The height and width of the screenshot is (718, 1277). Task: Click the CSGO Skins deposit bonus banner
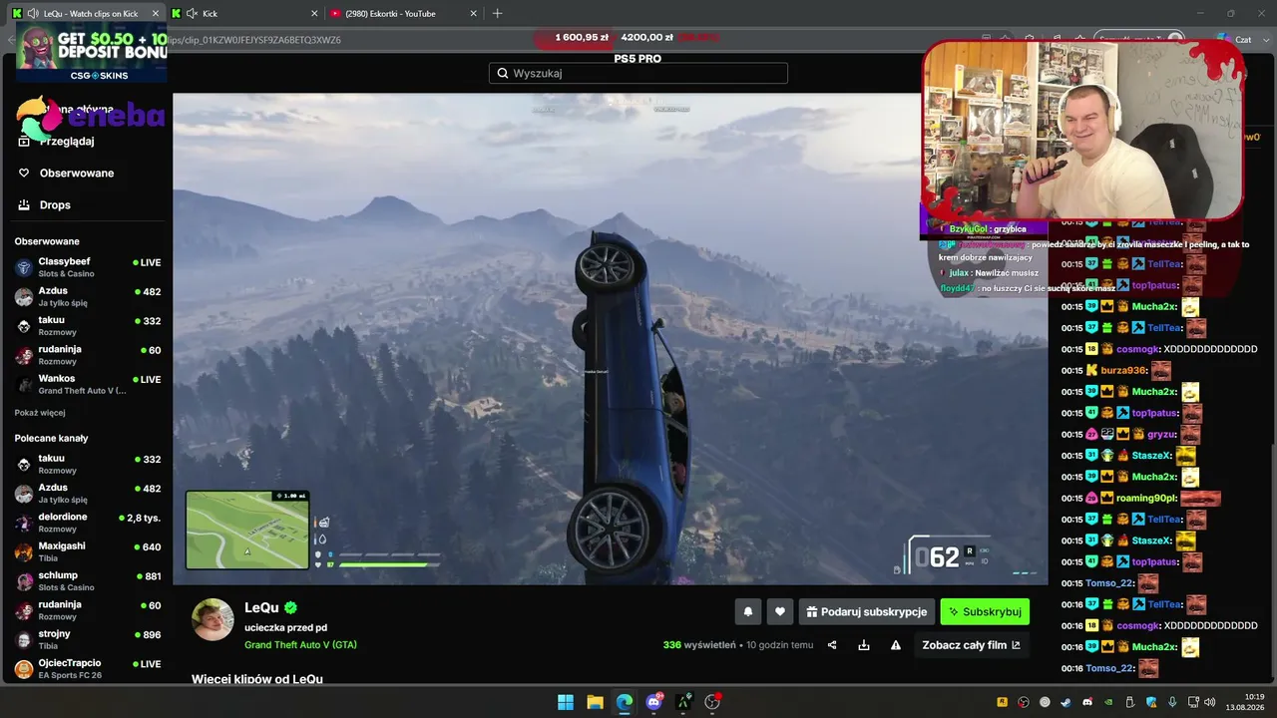point(91,53)
